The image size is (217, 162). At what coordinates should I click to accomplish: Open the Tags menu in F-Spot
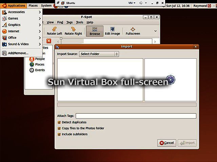click(x=70, y=22)
